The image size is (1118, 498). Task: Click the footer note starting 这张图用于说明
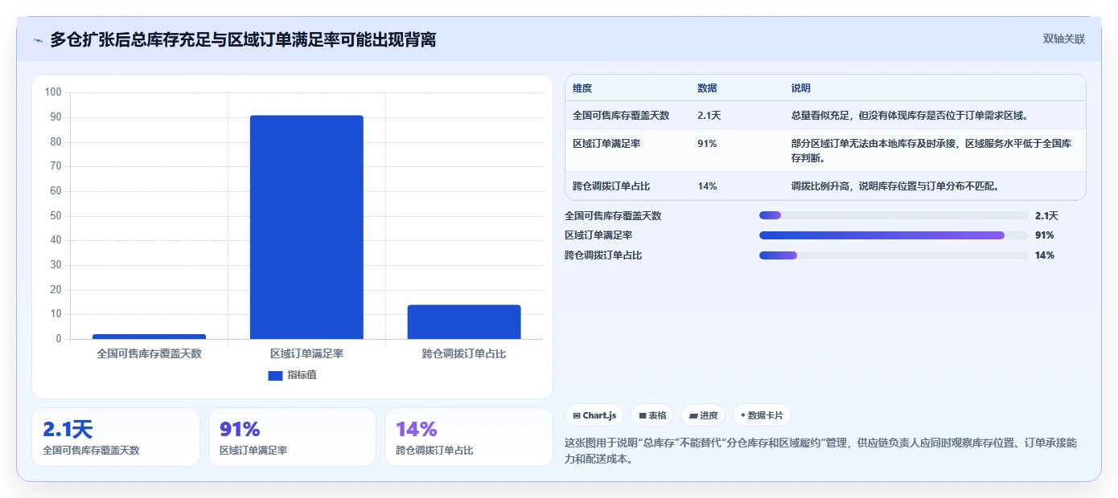(821, 451)
